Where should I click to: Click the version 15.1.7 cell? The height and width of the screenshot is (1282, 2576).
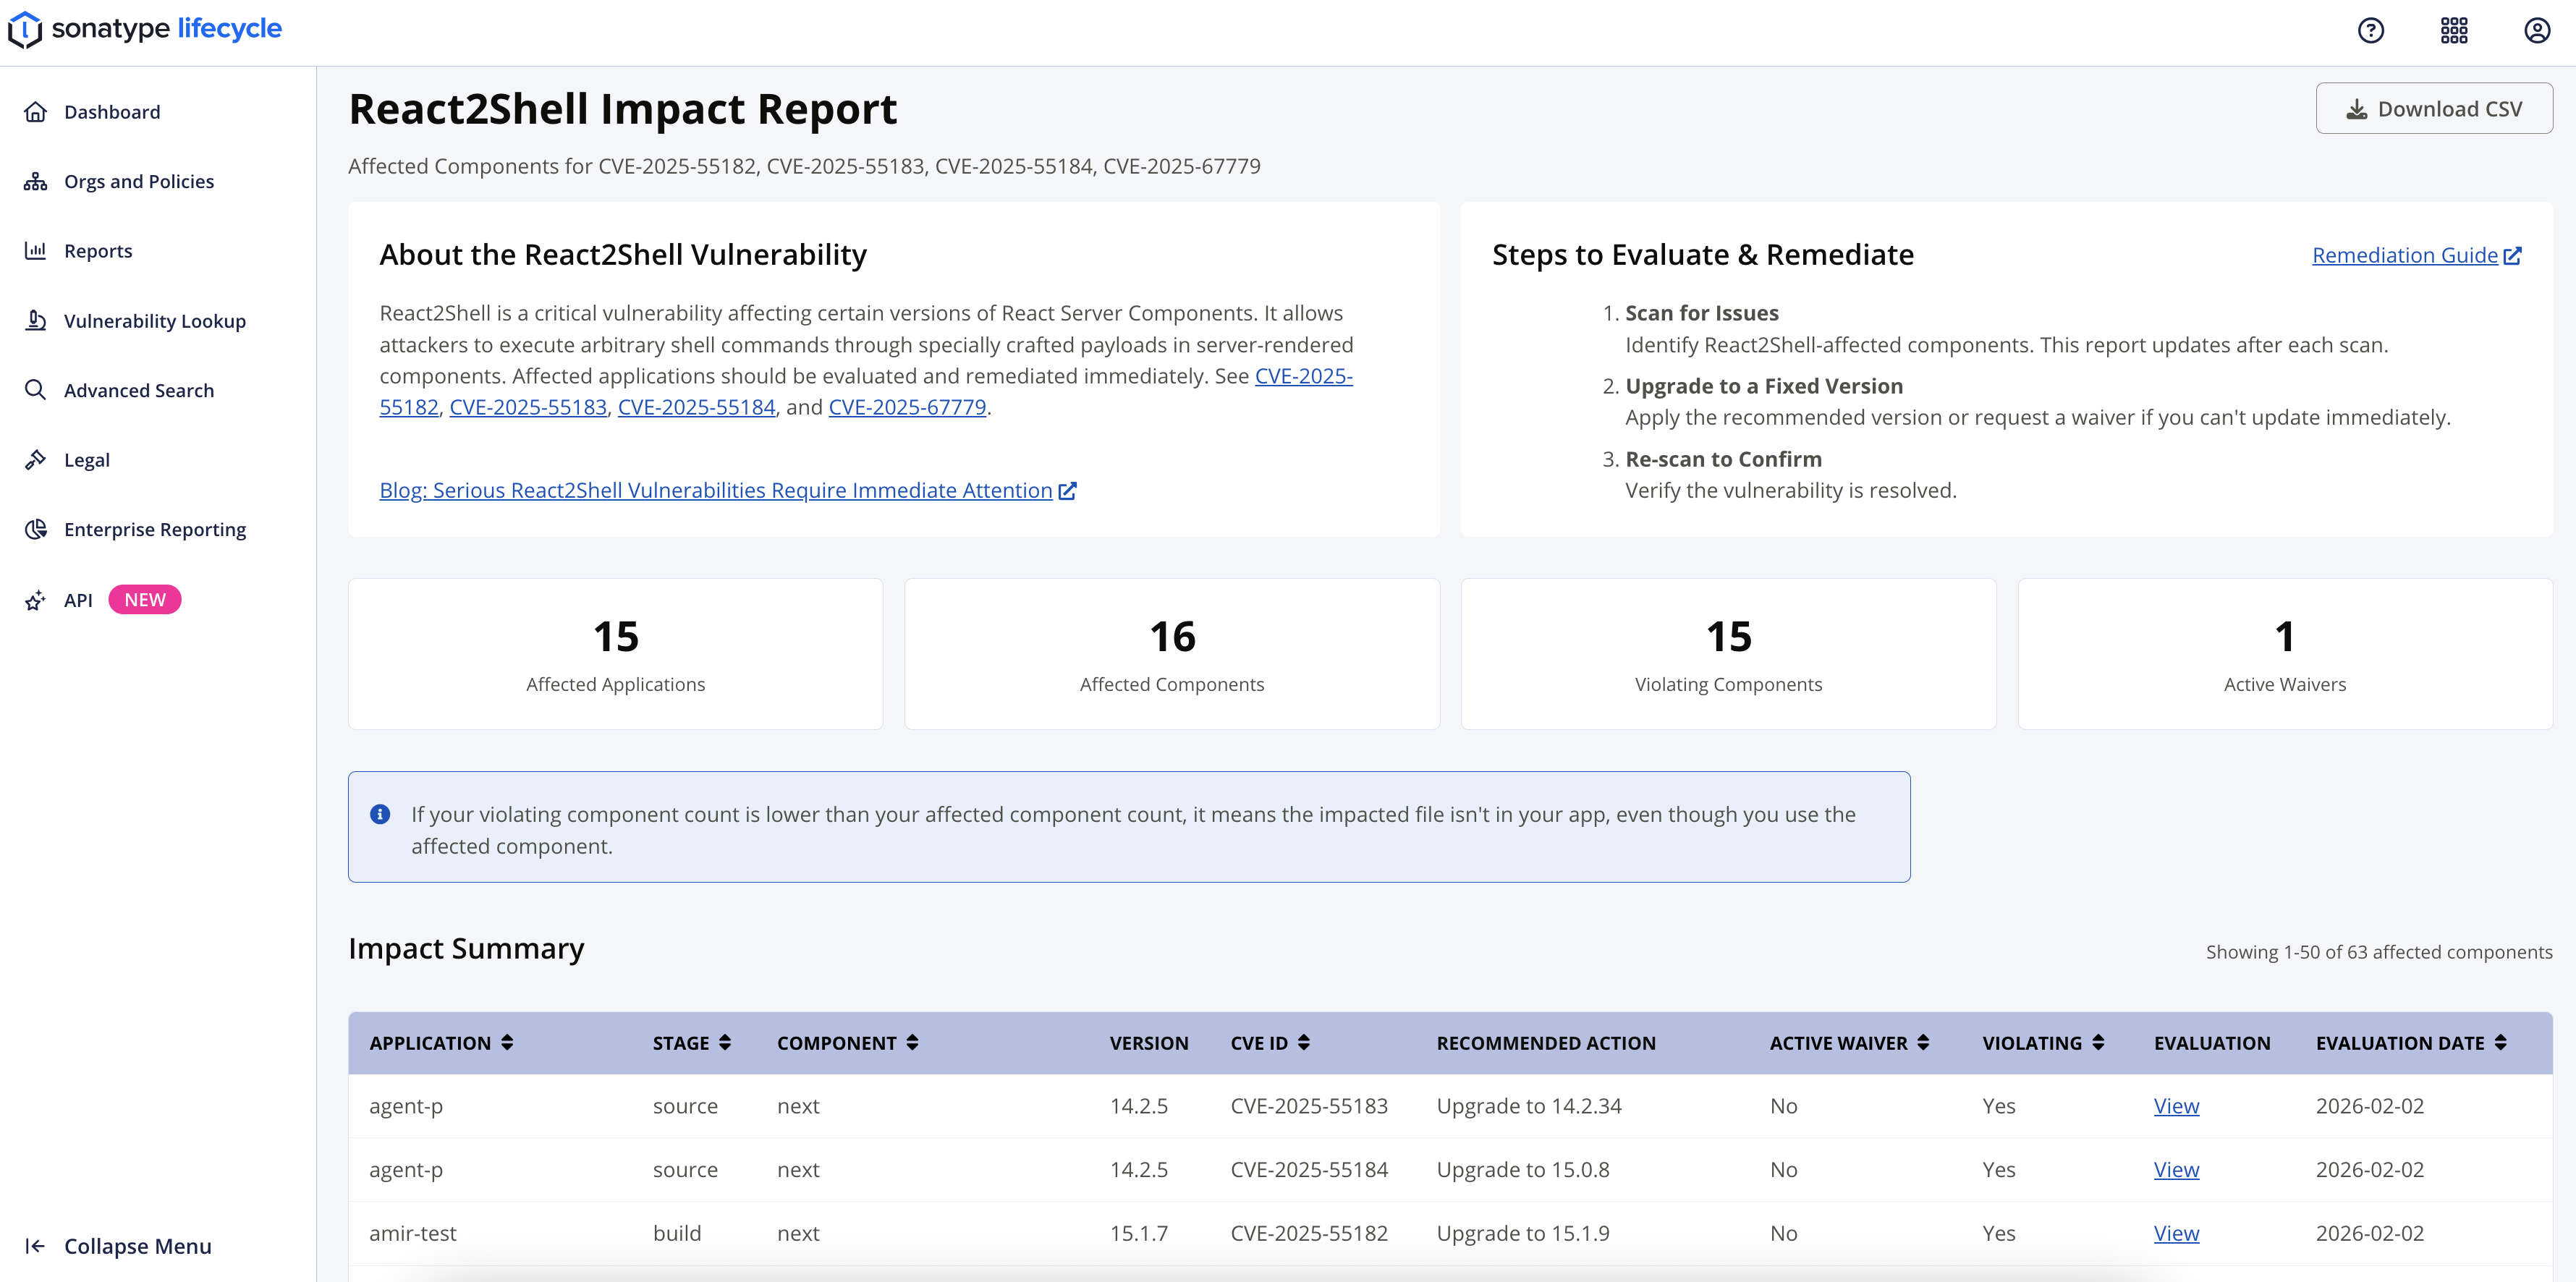(1139, 1233)
